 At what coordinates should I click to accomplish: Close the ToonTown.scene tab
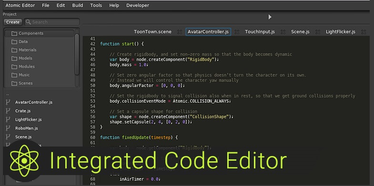tap(180, 32)
